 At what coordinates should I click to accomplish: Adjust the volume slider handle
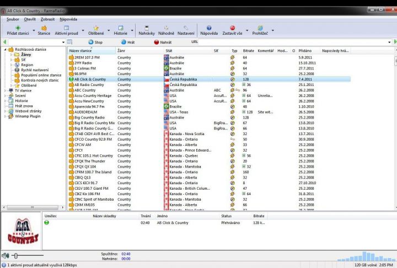(15, 256)
